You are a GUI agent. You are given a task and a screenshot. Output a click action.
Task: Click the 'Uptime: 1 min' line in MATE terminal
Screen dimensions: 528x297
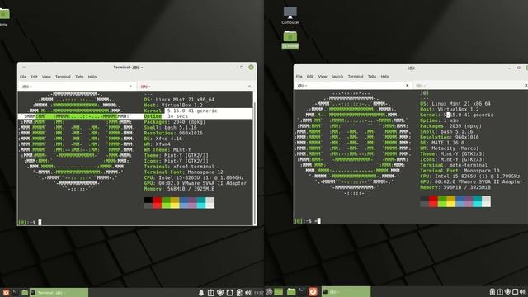[439, 120]
